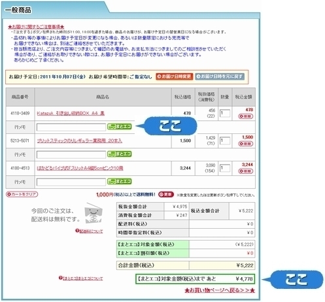Delete the プリットスティック item from cart
This screenshot has width=325, height=302.
pyautogui.click(x=245, y=144)
